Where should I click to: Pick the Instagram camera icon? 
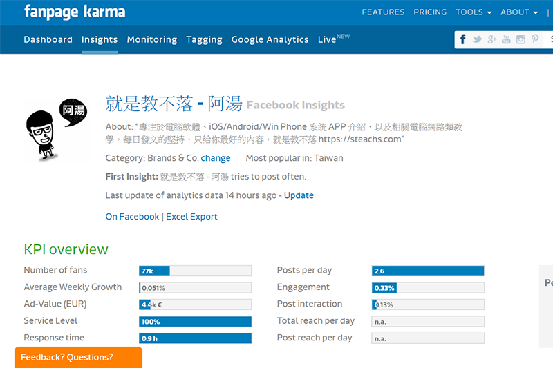click(x=521, y=39)
